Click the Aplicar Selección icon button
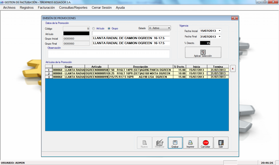The width and height of the screenshot is (279, 165). (x=203, y=52)
